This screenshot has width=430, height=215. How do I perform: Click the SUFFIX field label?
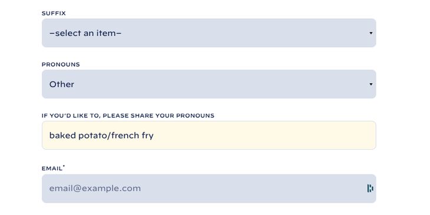coord(54,13)
